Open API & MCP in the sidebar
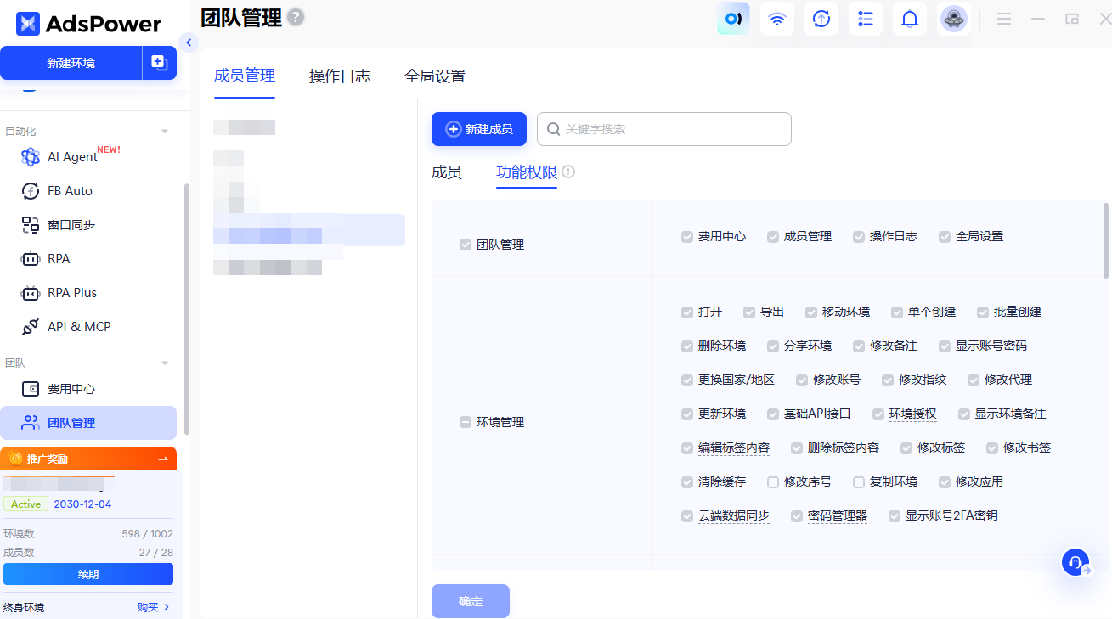1112x619 pixels. coord(79,327)
